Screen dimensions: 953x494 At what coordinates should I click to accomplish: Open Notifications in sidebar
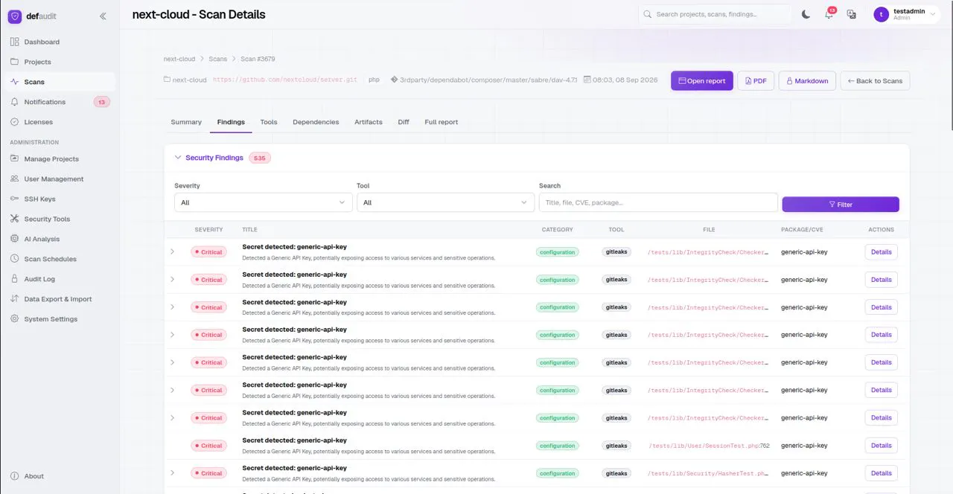coord(60,102)
